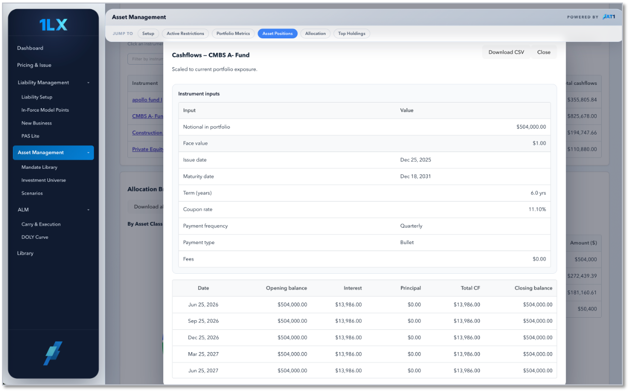This screenshot has height=392, width=630.
Task: Collapse the Asset Management sidebar chevron
Action: [88, 153]
